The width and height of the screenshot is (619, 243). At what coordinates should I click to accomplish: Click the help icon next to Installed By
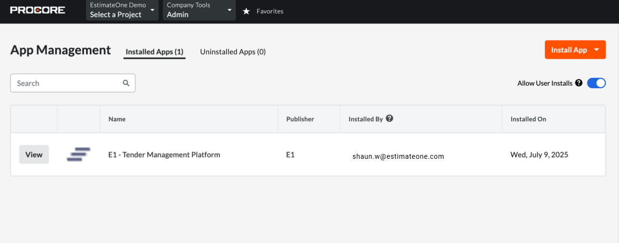point(390,118)
